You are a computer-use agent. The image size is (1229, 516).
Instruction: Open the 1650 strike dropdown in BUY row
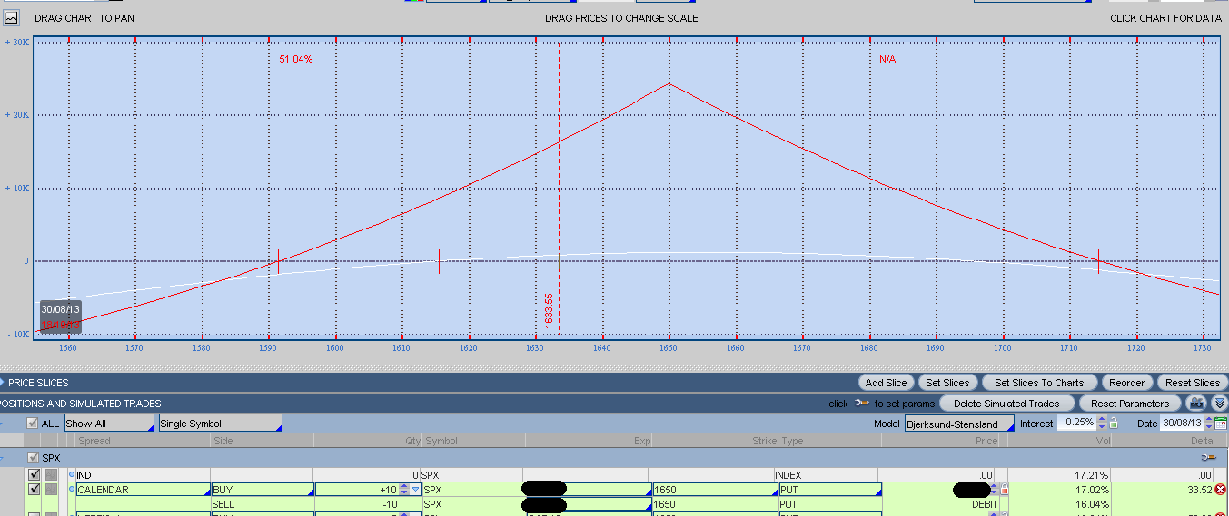tap(715, 490)
